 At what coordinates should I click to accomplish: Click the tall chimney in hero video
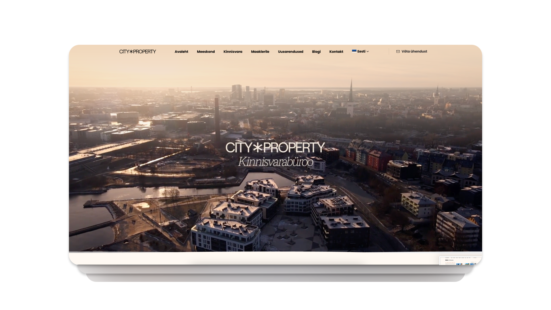click(217, 121)
